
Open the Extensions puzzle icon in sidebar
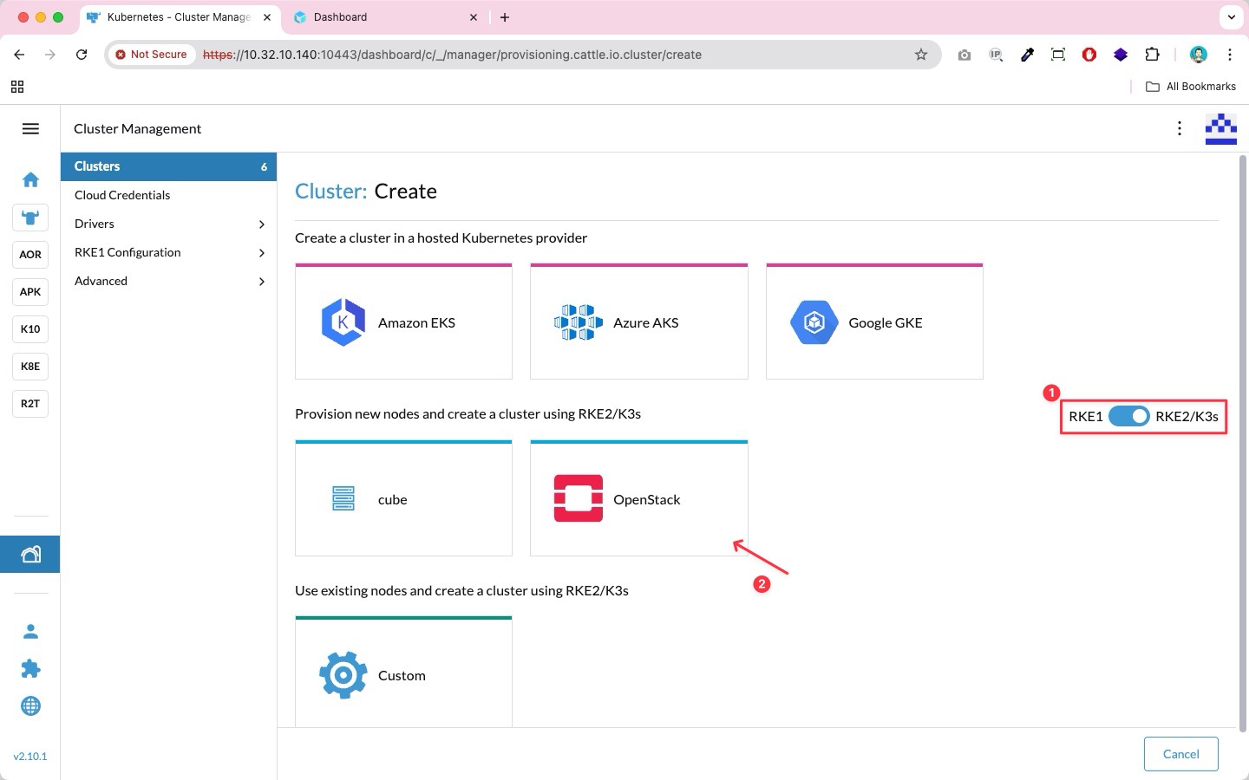30,669
